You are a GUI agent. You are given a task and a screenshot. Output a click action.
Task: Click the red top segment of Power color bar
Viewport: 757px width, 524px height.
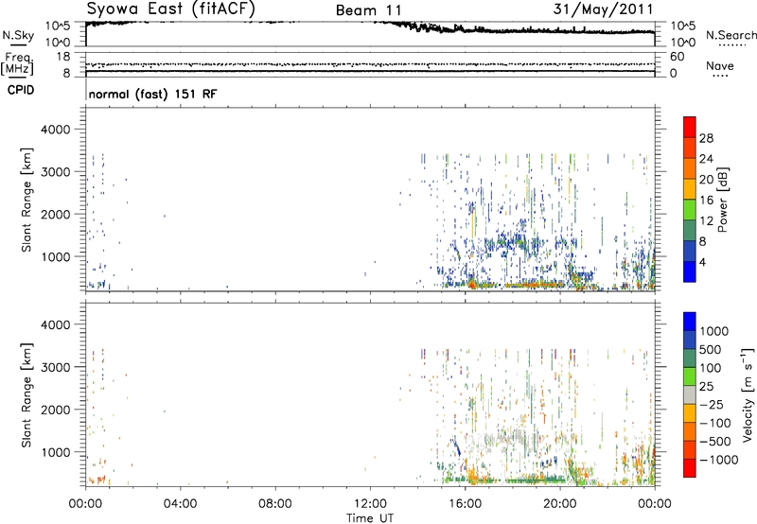690,127
